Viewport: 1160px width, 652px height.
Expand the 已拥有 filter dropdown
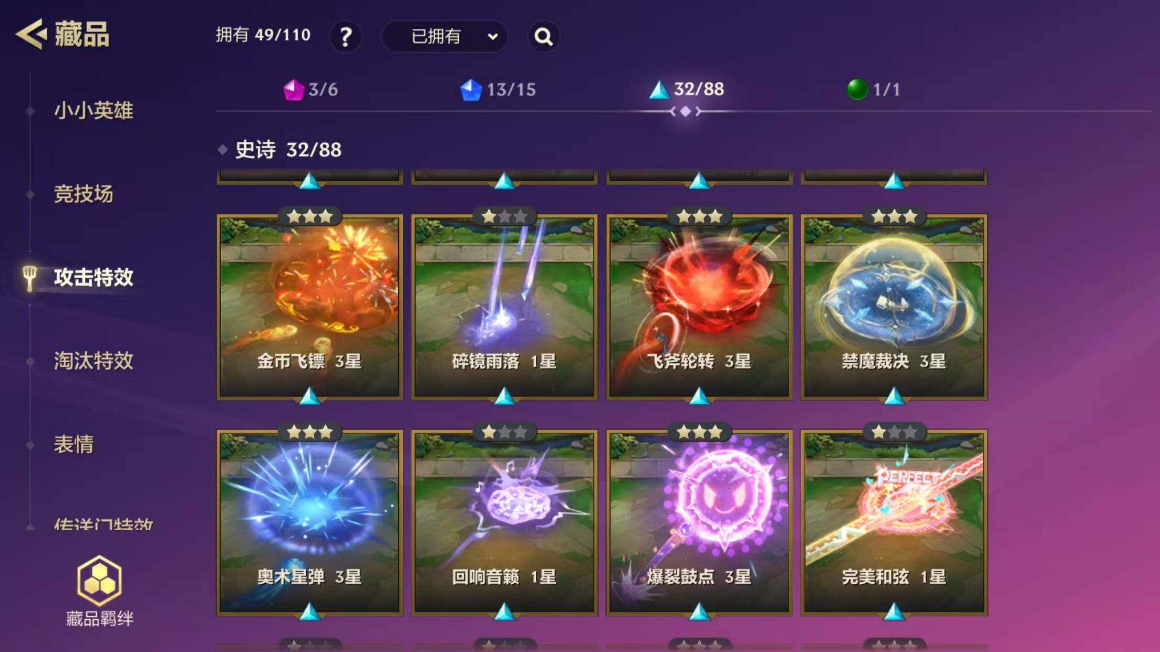(x=444, y=37)
